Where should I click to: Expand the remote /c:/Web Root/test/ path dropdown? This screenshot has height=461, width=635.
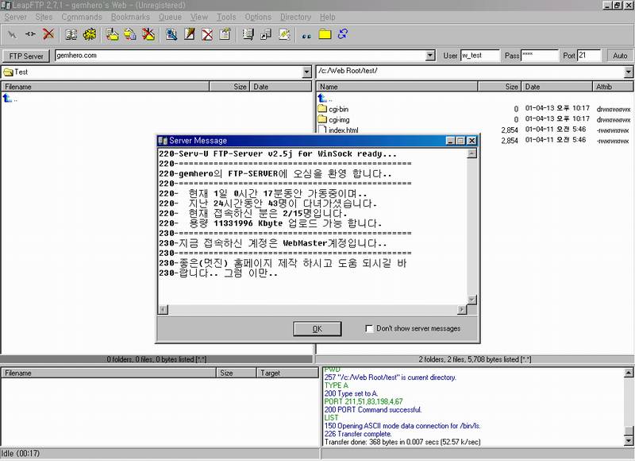point(628,72)
